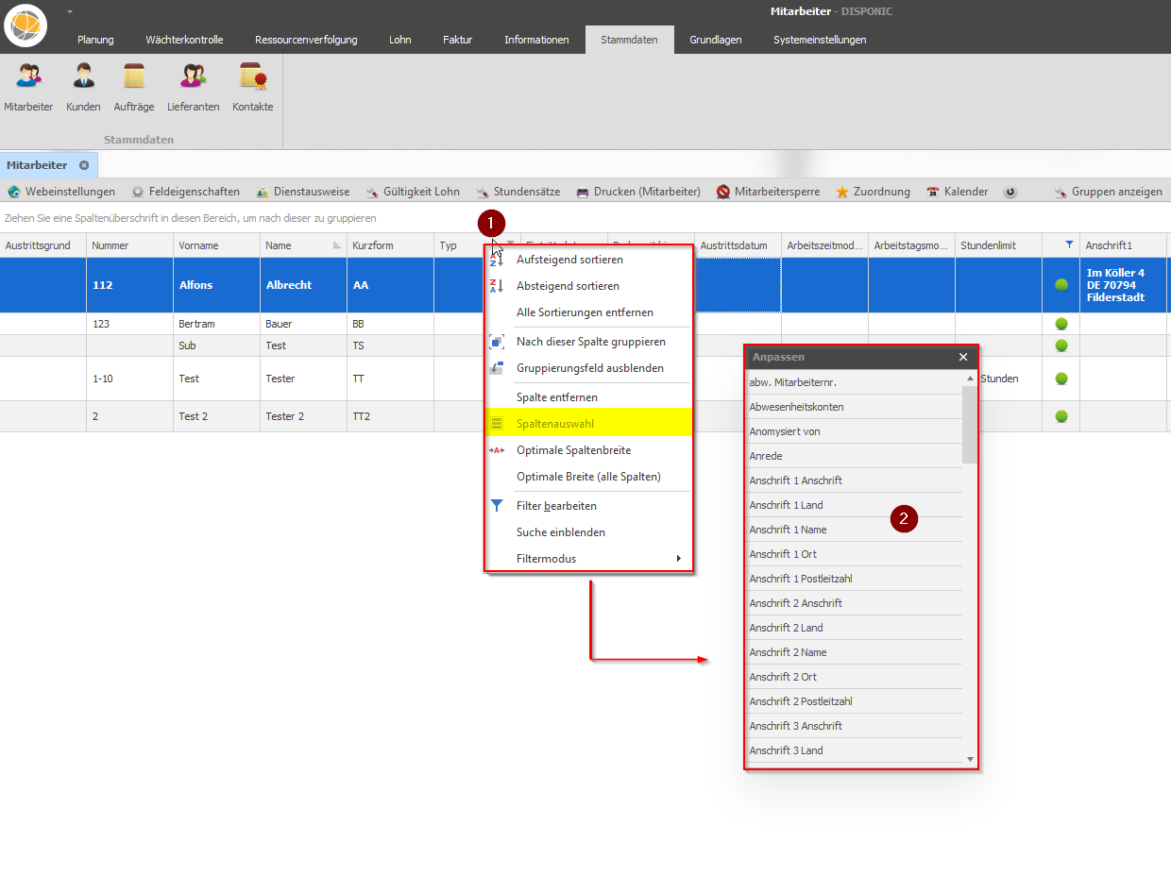Open the Lieferanten ribbon icon

point(194,87)
